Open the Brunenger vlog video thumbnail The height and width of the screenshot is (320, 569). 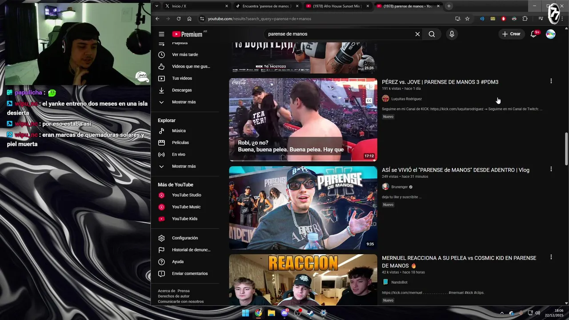pos(303,208)
